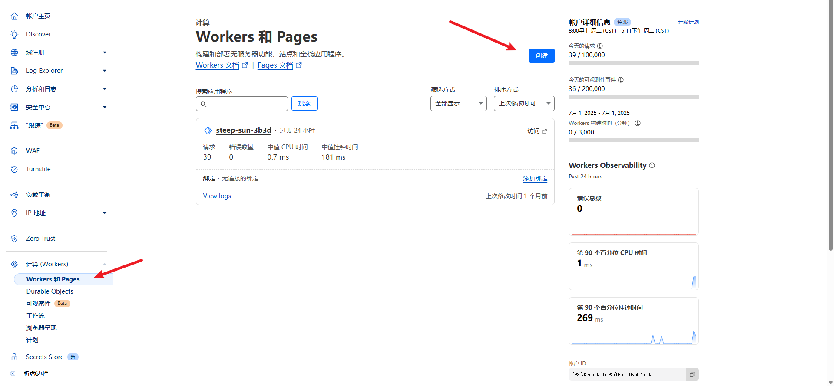Click the collapse sidebar double-arrow icon
This screenshot has width=834, height=386.
pyautogui.click(x=13, y=373)
